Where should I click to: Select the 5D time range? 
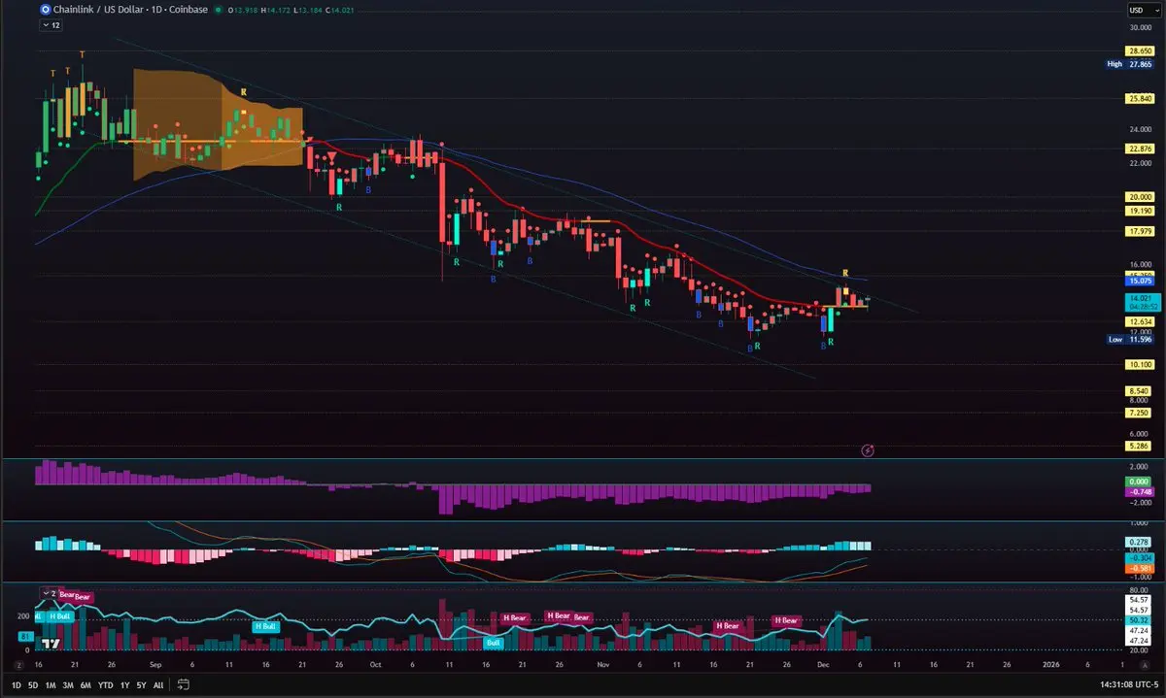[x=33, y=685]
